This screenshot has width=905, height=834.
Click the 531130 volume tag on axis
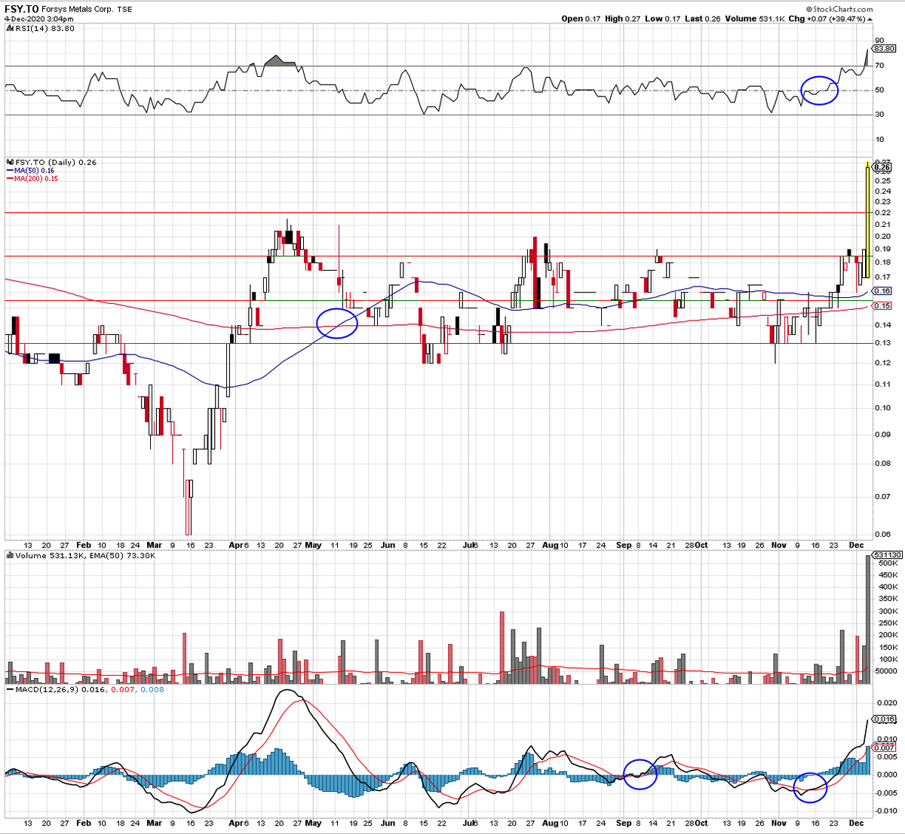(886, 555)
